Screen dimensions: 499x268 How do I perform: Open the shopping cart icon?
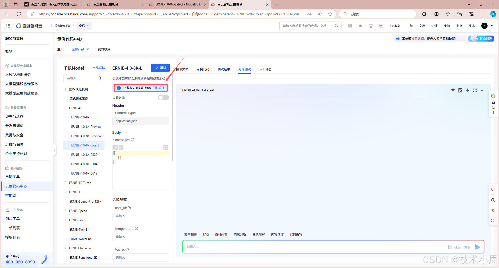tap(371, 26)
